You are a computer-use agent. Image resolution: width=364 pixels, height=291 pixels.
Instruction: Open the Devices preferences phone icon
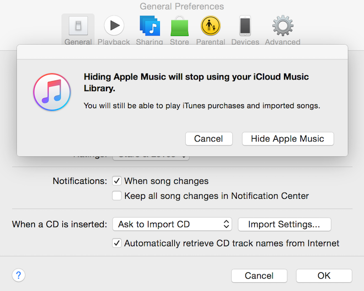(245, 27)
